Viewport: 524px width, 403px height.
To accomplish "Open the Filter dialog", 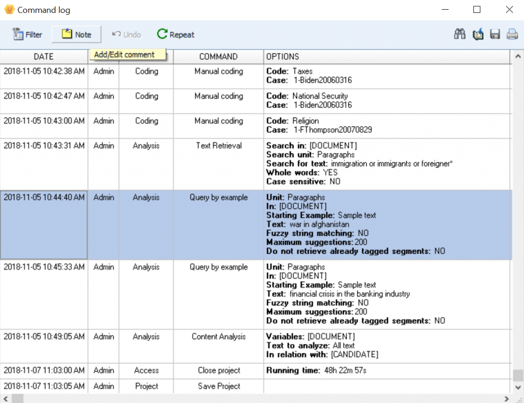I will pyautogui.click(x=27, y=34).
